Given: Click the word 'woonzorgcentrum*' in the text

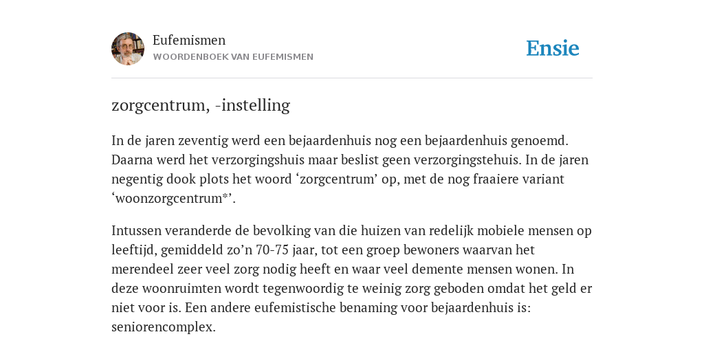Looking at the screenshot, I should tap(173, 199).
